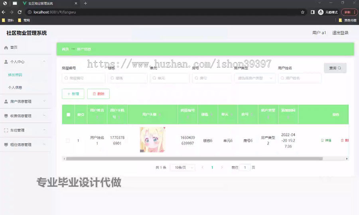Expand 收费信息管理 menu chevron
Screen dimensions: 359x215
[x=44, y=115]
